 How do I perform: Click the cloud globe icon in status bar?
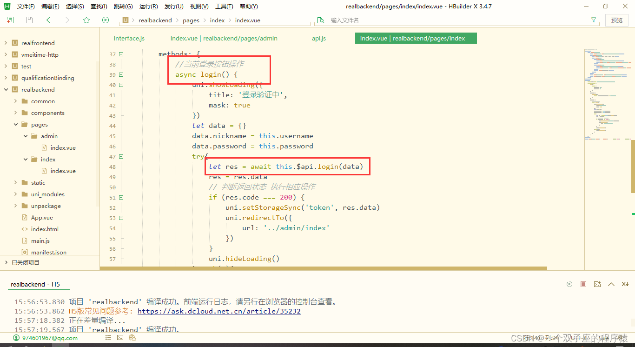click(x=132, y=338)
